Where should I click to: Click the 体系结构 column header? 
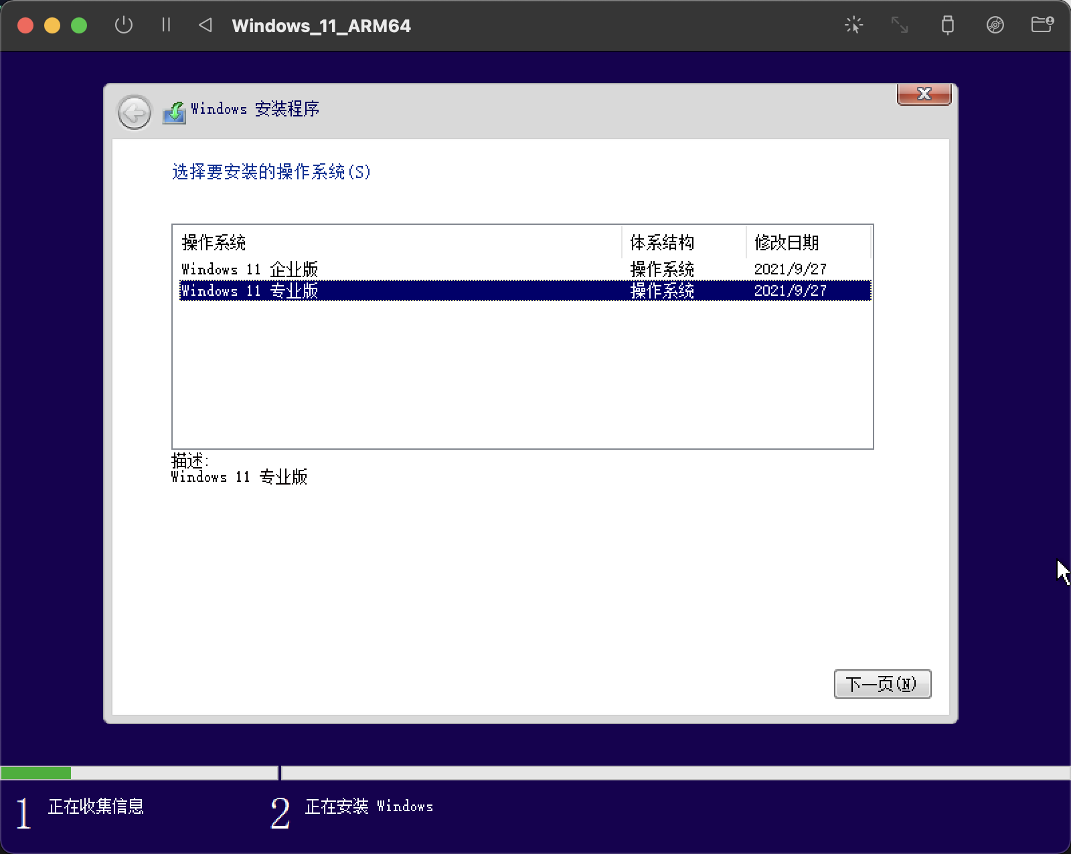661,242
